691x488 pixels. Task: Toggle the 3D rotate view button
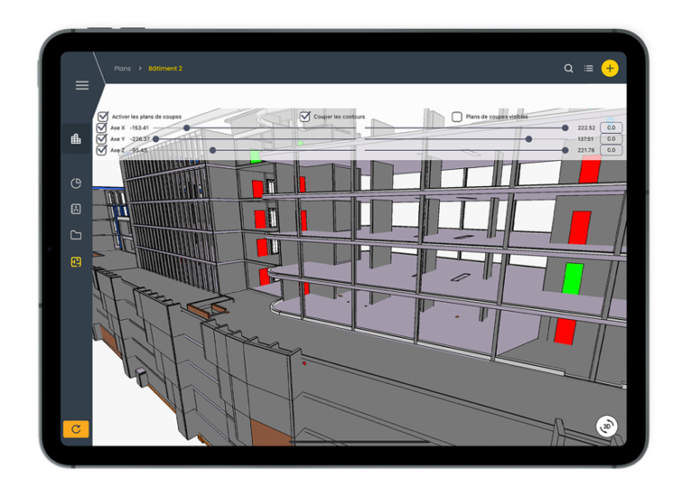tap(606, 426)
